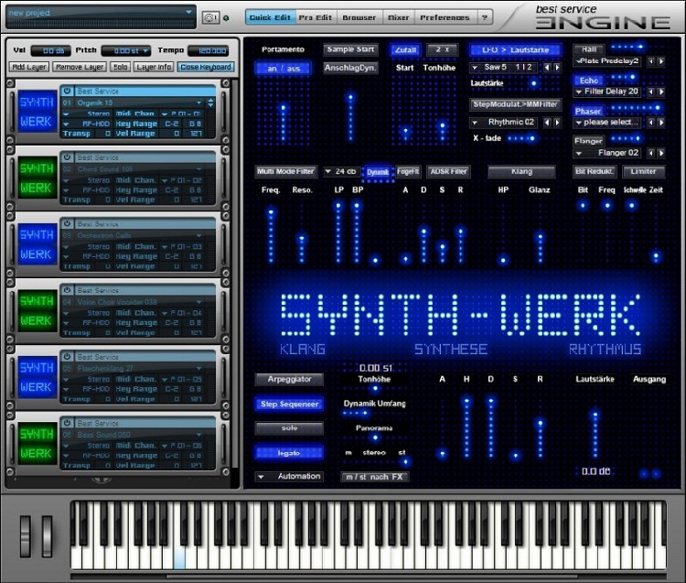Expand the Automation dropdown
This screenshot has height=583, width=686.
pos(289,477)
